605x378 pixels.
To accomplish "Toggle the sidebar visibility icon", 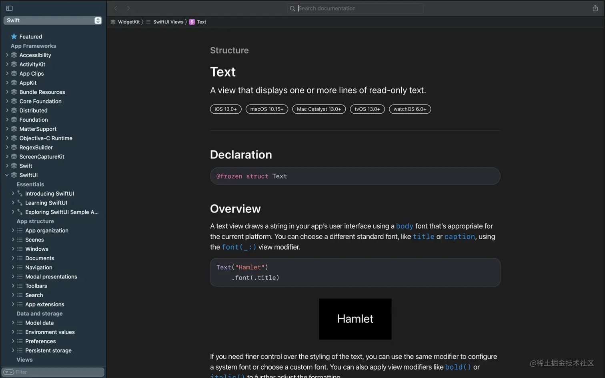I will (9, 8).
